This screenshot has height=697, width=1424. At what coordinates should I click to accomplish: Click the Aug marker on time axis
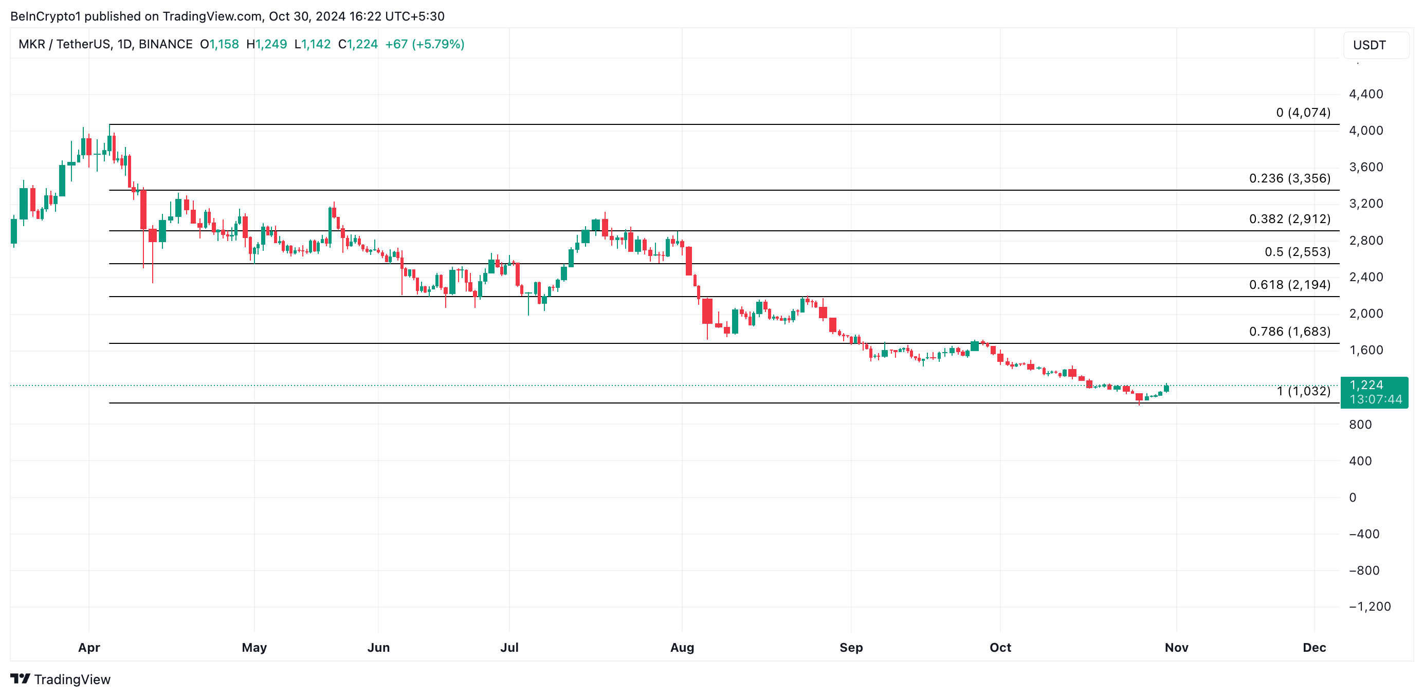(x=682, y=647)
